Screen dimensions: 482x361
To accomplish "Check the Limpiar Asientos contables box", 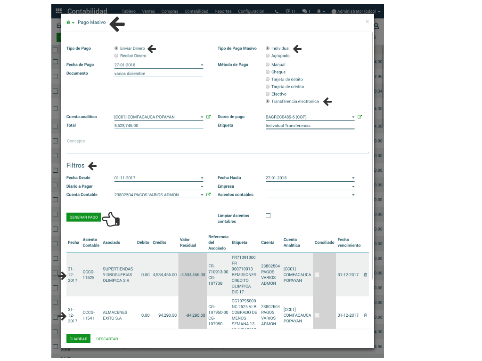I will (268, 216).
